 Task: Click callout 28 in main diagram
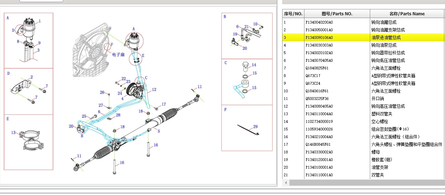[118, 115]
